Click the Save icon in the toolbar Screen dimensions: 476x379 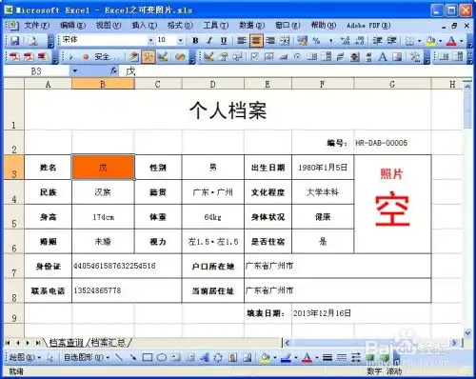point(15,41)
